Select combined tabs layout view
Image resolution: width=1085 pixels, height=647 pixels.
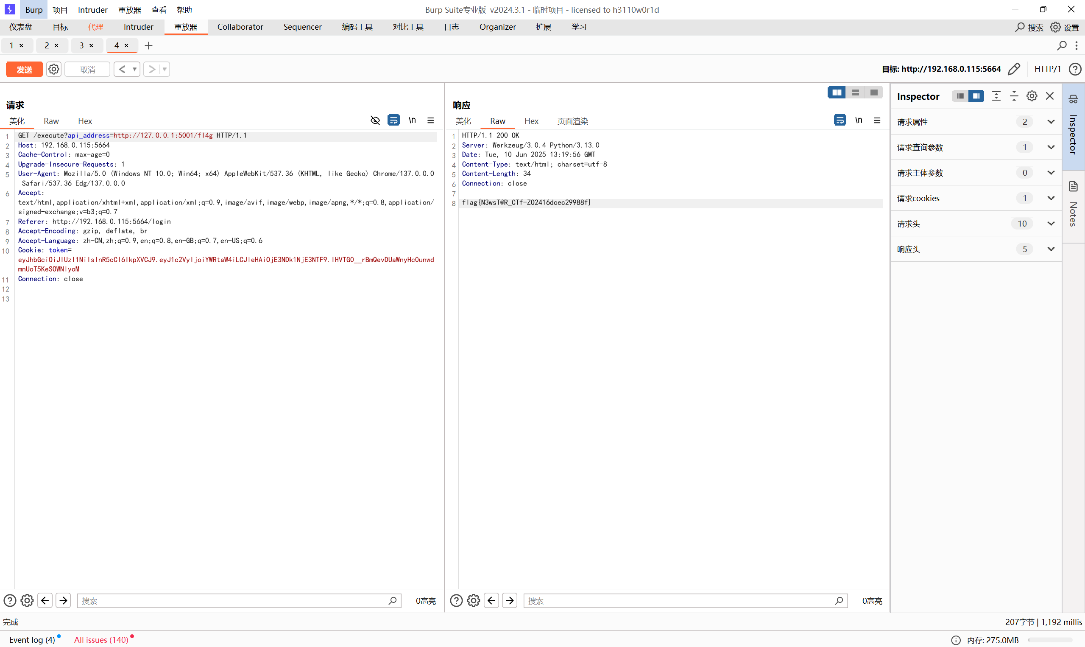(874, 92)
